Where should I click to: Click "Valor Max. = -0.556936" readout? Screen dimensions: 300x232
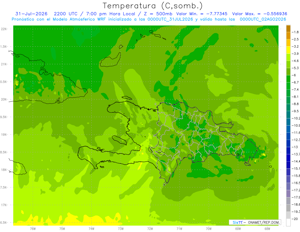pyautogui.click(x=259, y=14)
